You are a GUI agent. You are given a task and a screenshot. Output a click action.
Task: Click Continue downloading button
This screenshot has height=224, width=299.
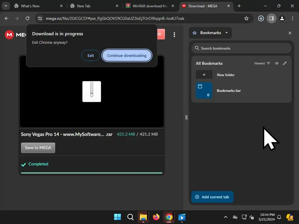[127, 55]
